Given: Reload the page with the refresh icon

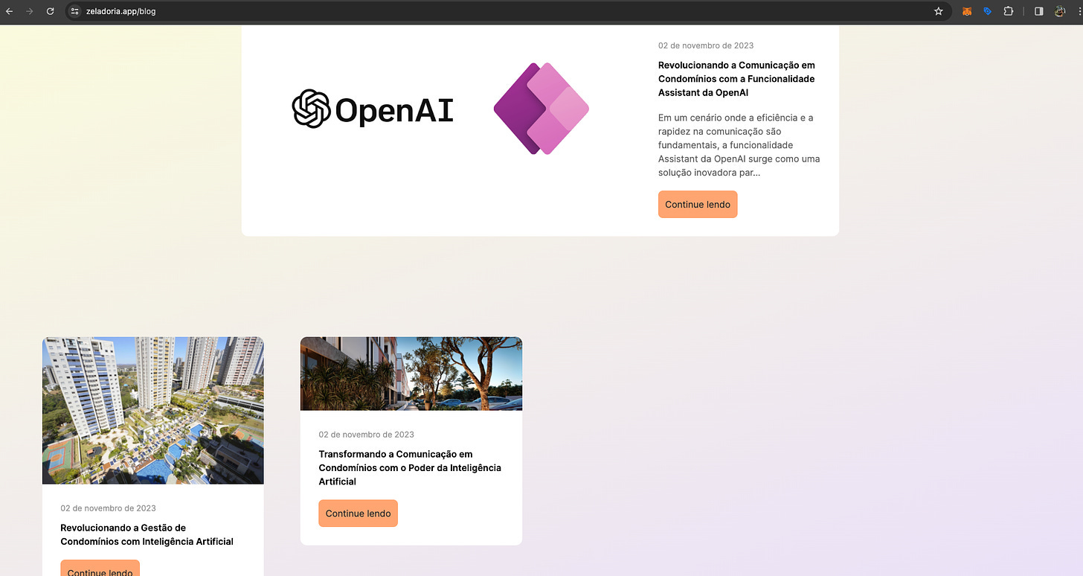Looking at the screenshot, I should pyautogui.click(x=51, y=11).
